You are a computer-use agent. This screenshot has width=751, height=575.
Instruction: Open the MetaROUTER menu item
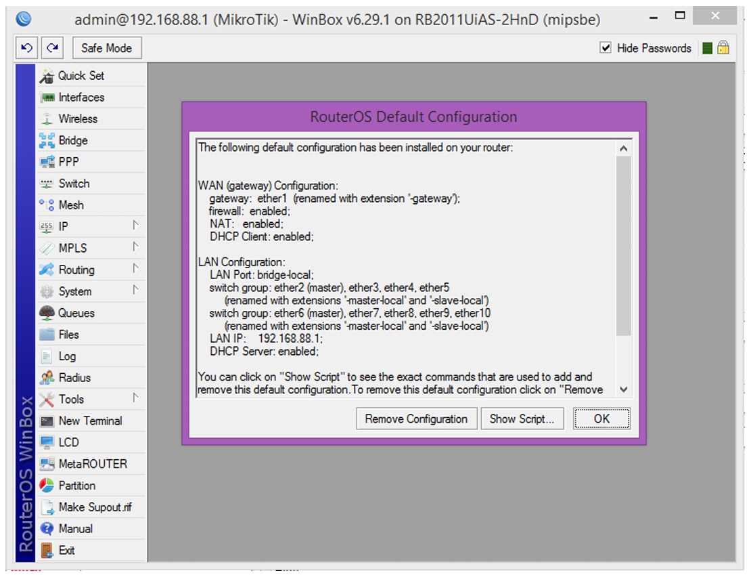click(91, 464)
